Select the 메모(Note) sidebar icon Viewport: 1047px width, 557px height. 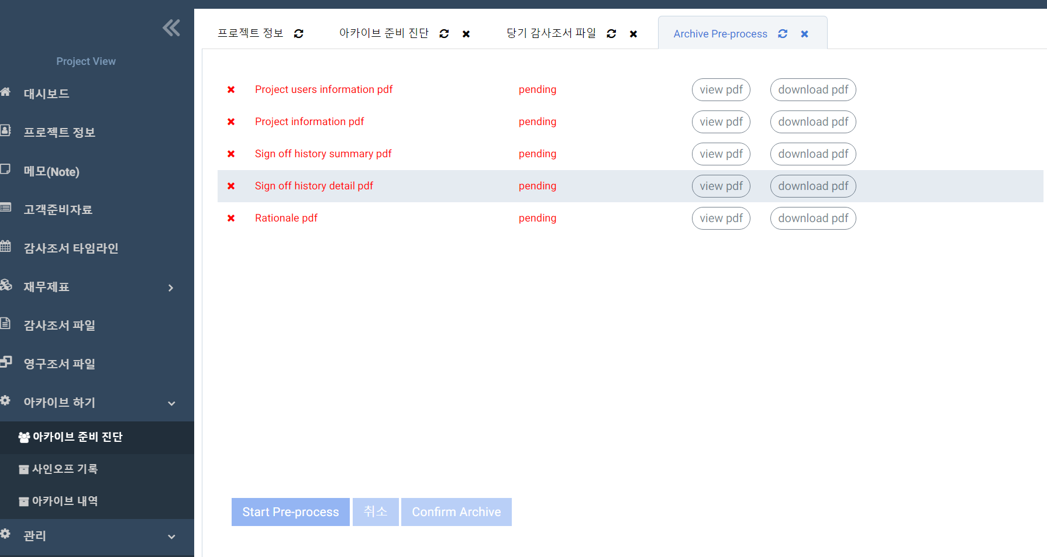pos(6,169)
